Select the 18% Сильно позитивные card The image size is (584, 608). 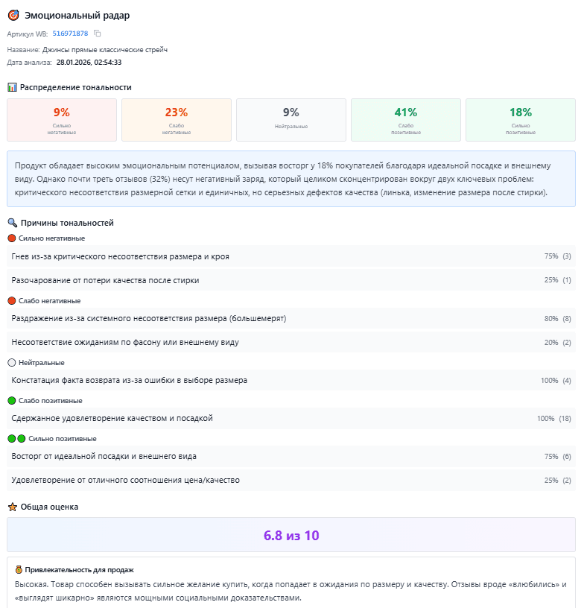521,120
